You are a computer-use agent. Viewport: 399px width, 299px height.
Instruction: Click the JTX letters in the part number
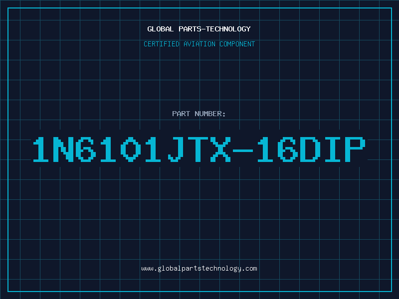199,149
